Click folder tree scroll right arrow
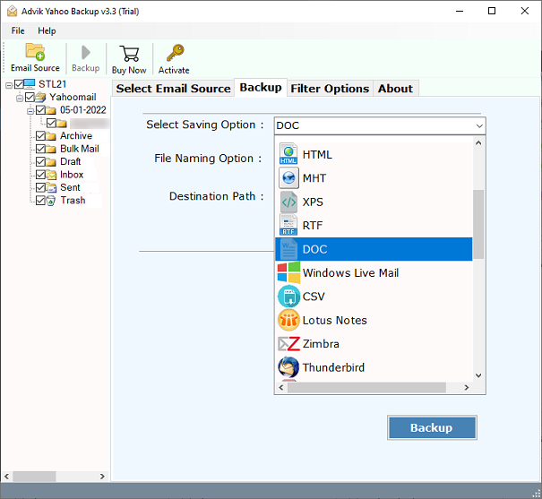Viewport: 542px width, 499px height. click(102, 477)
